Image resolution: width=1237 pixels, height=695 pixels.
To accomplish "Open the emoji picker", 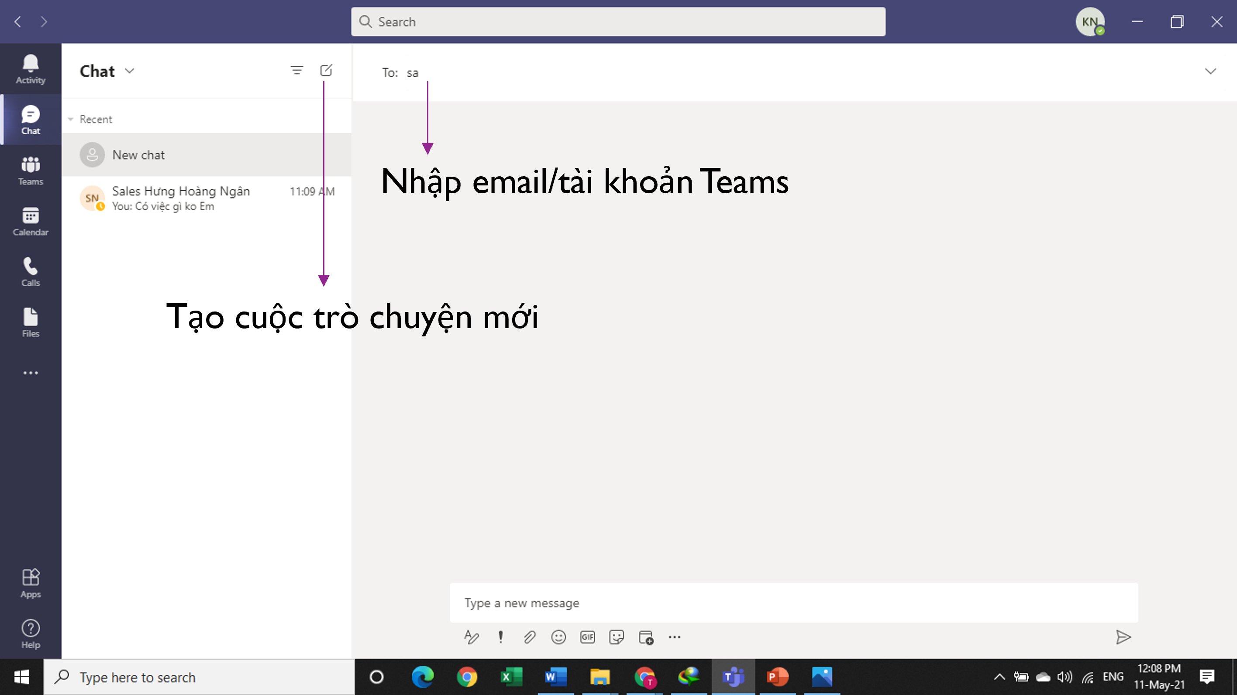I will (x=558, y=637).
